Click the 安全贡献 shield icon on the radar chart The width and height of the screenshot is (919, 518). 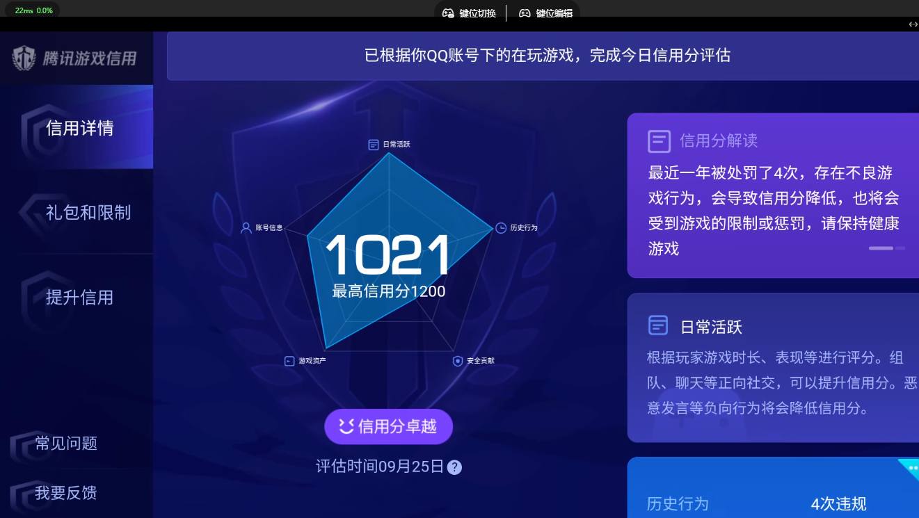(458, 361)
